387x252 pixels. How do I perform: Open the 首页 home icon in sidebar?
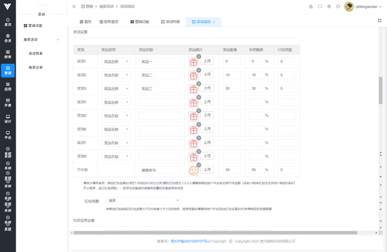(x=8, y=22)
